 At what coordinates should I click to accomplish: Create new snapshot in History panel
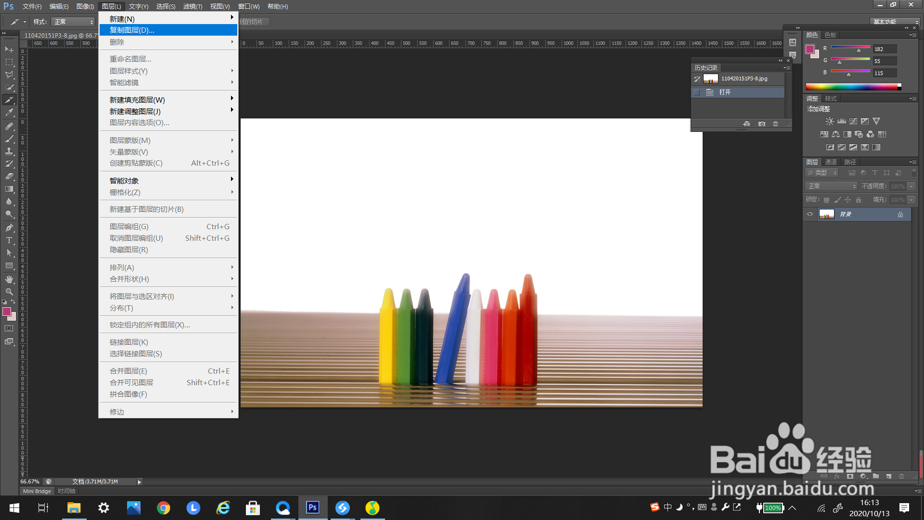(x=761, y=124)
